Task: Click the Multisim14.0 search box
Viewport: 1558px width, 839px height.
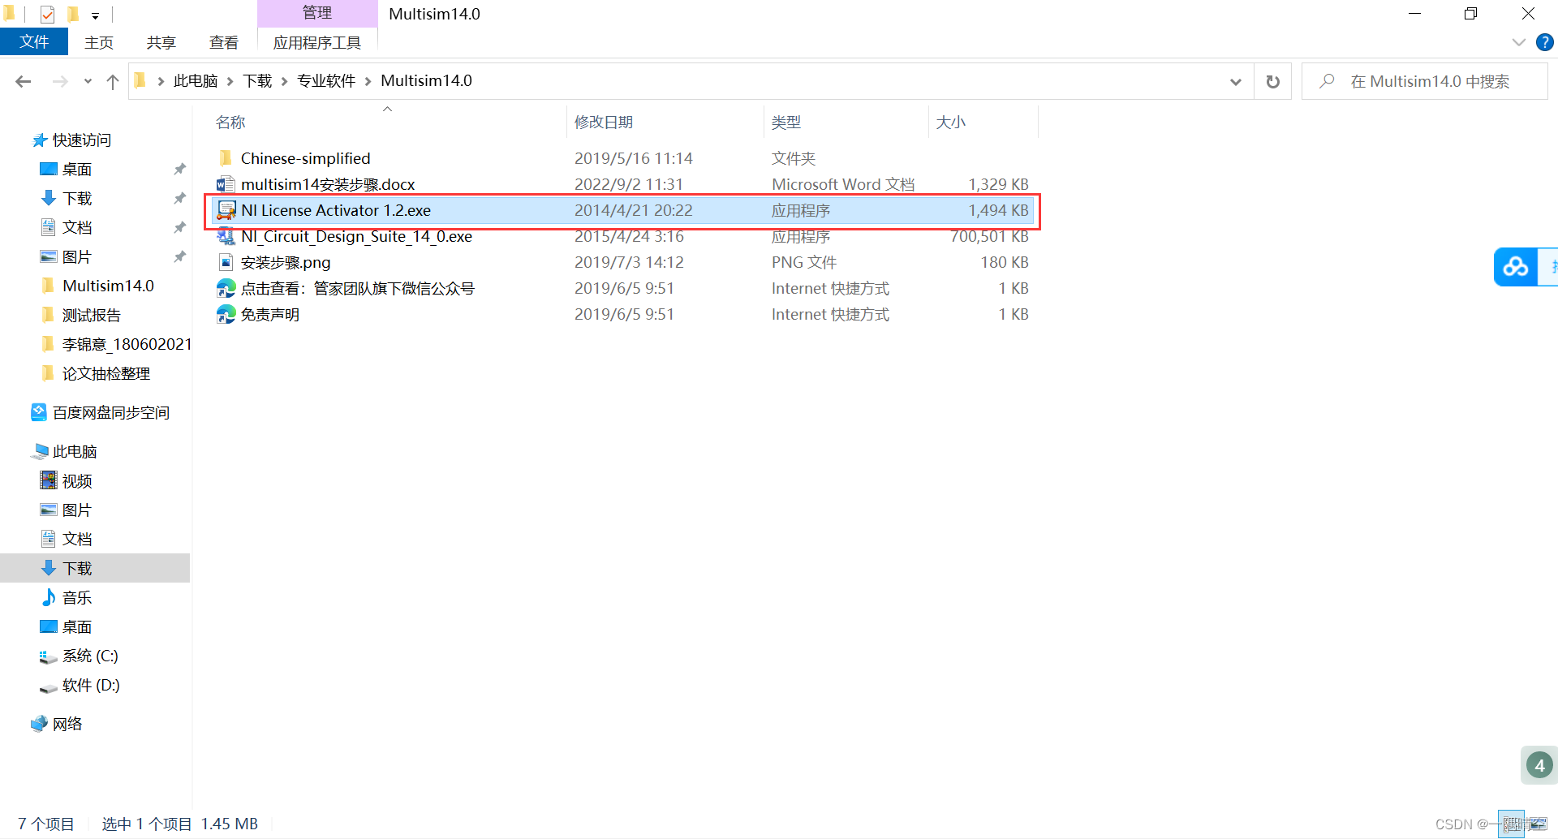Action: [1424, 81]
